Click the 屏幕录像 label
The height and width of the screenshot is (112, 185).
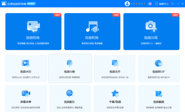click(x=26, y=102)
